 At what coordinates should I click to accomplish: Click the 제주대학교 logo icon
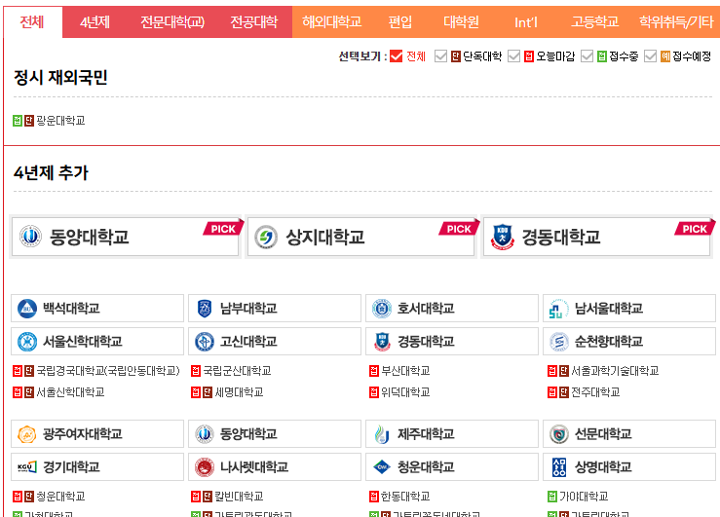(382, 434)
